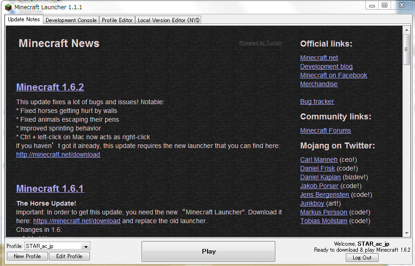Visit the Minecraft on Facebook link
This screenshot has height=266, width=415.
click(333, 75)
